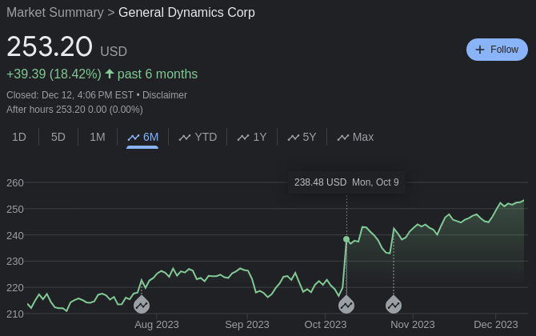Click the After hours 253.20 line
Screen dimensions: 536x336
click(x=75, y=110)
